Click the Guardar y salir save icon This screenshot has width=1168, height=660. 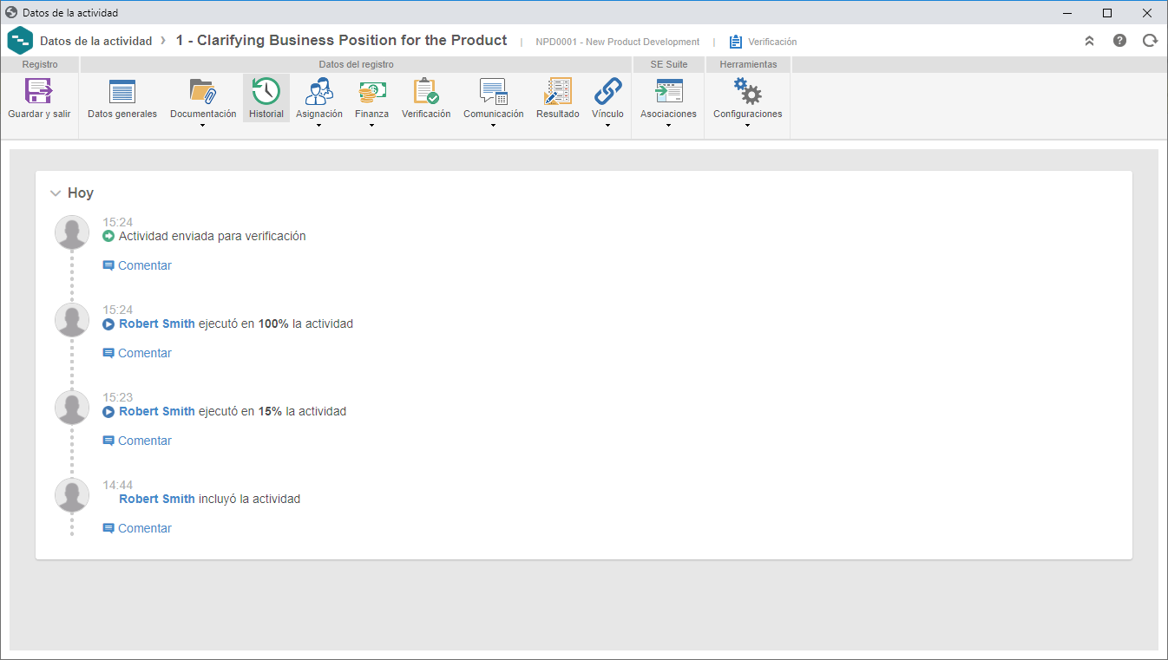pos(39,91)
